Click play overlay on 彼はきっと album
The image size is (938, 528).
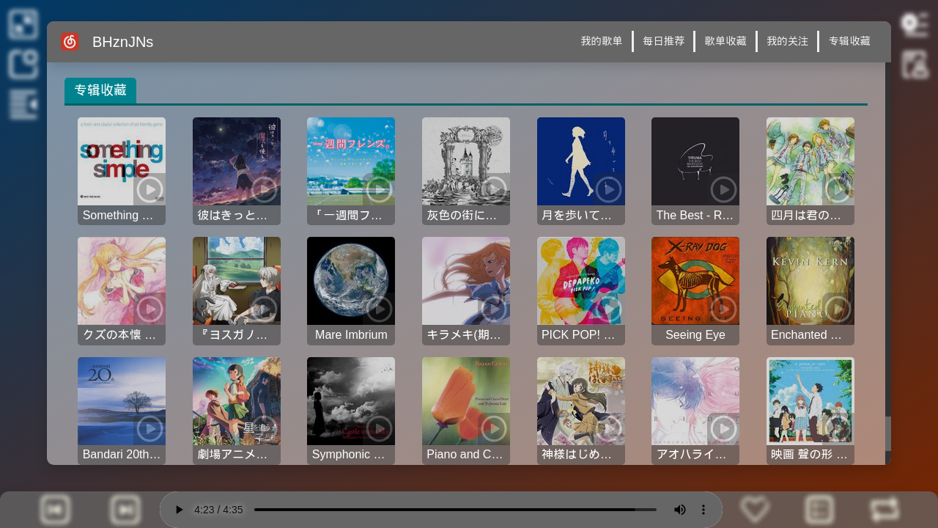tap(265, 189)
